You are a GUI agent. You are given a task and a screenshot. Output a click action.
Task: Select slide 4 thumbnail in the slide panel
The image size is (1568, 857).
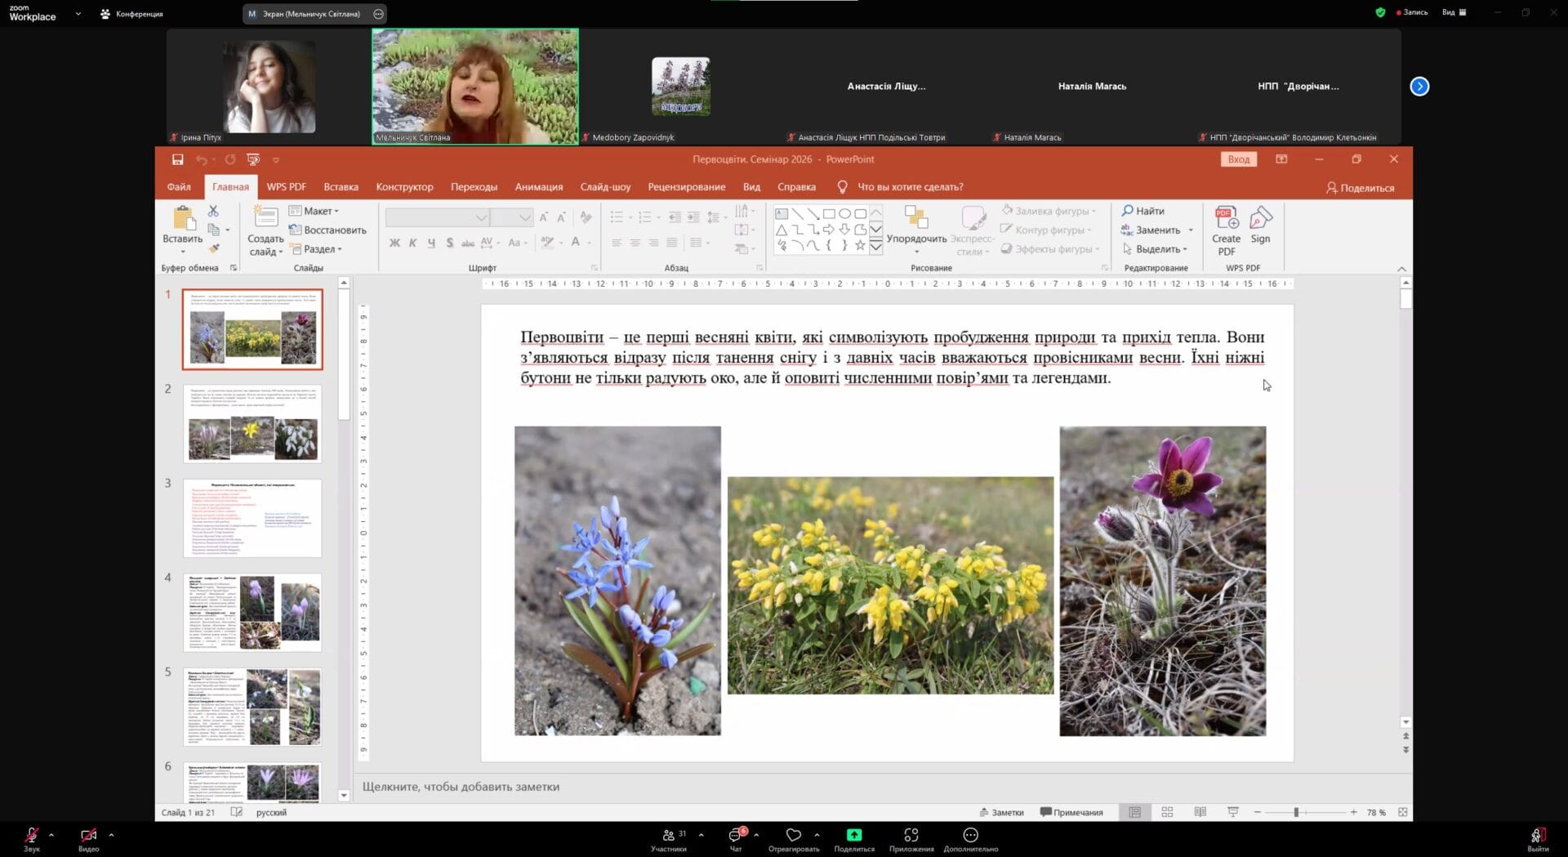(252, 612)
